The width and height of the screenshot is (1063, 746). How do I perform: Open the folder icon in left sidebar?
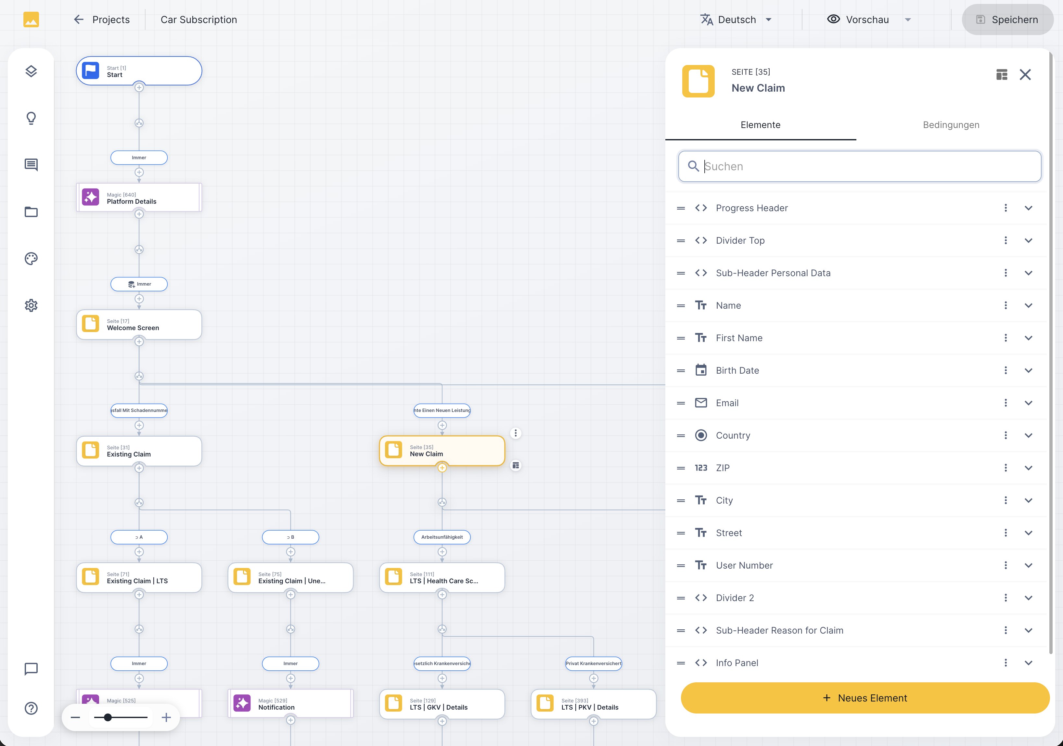(x=31, y=212)
